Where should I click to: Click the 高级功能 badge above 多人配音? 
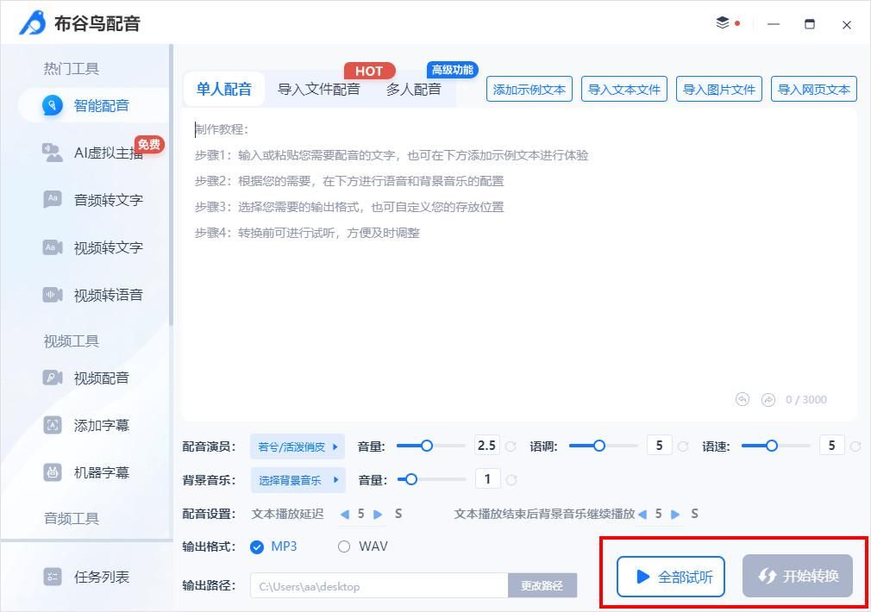[452, 70]
